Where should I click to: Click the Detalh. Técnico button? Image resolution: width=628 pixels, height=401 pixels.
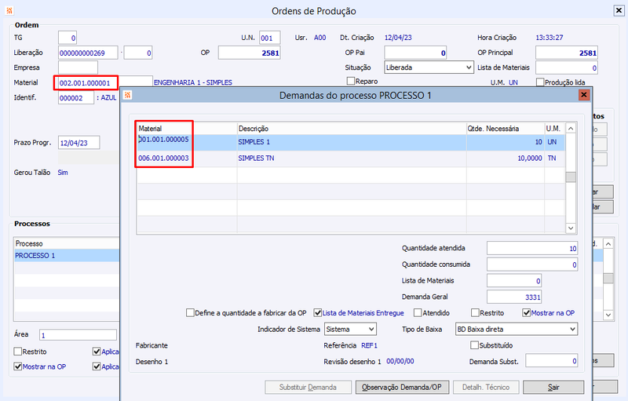pyautogui.click(x=486, y=387)
